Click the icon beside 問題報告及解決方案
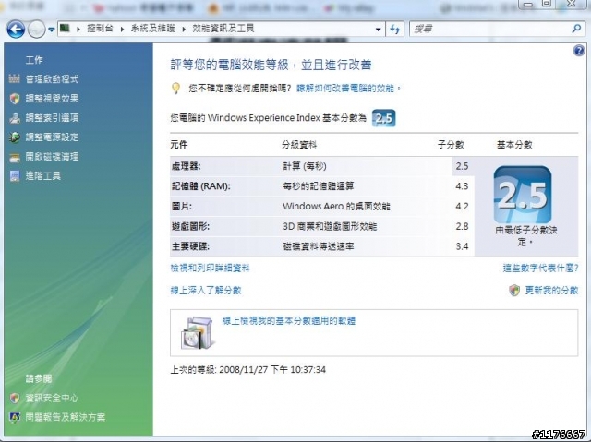This screenshot has height=442, width=591. point(15,417)
